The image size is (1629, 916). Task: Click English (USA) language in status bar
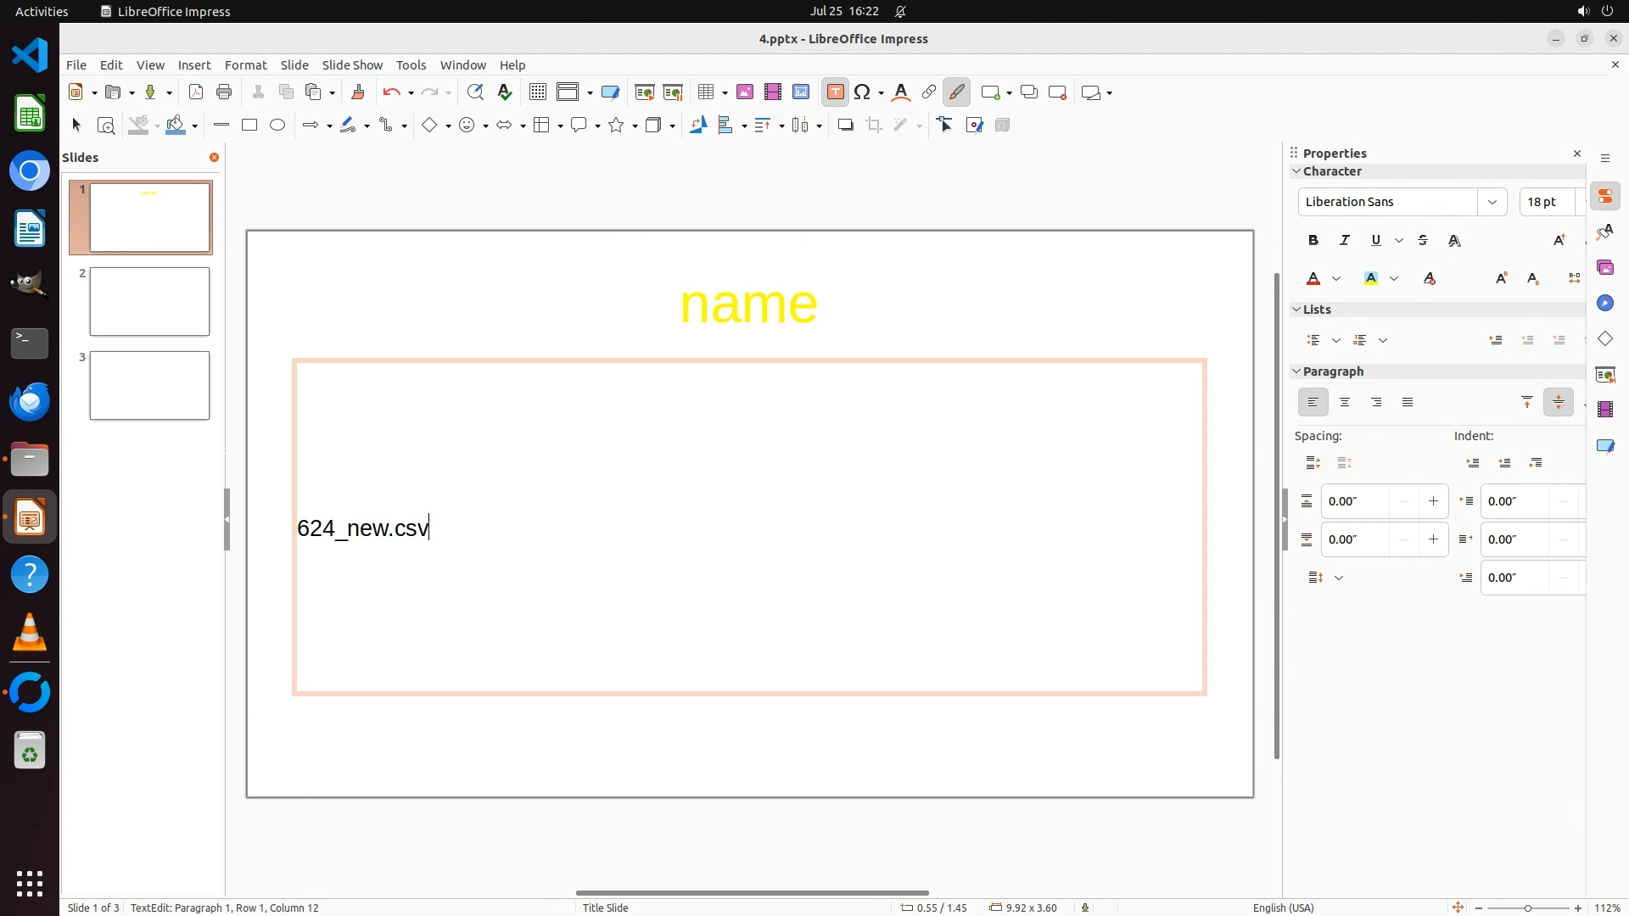[x=1283, y=908]
